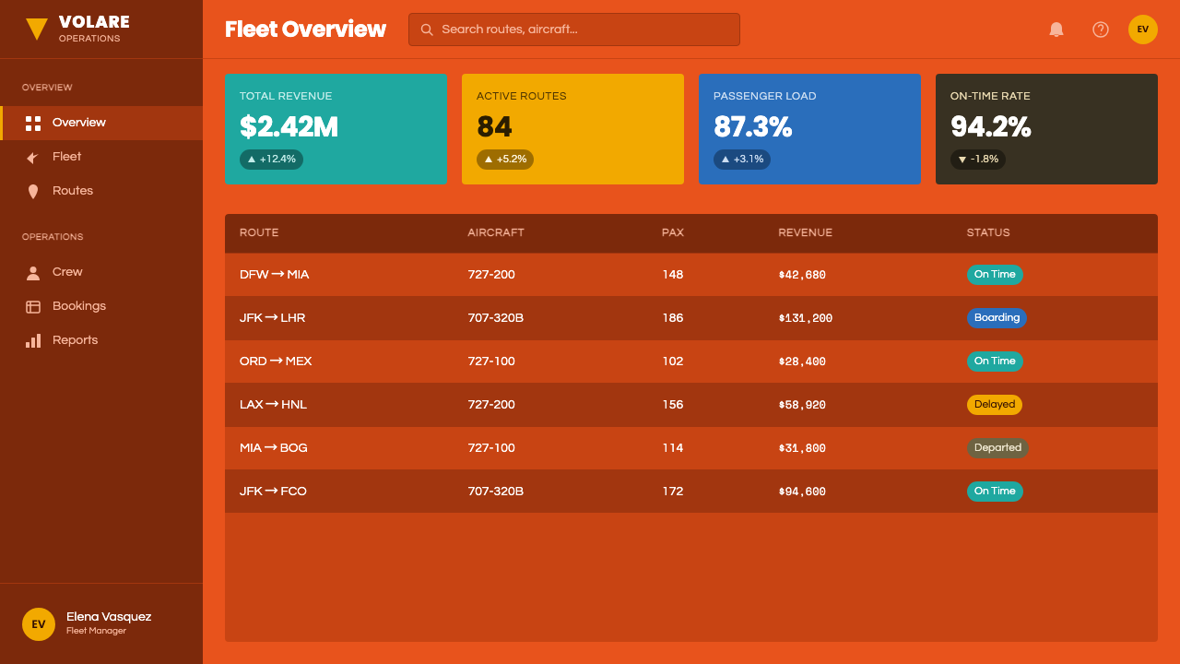Click pax count 148
Screen dimensions: 1180x664
(x=673, y=275)
